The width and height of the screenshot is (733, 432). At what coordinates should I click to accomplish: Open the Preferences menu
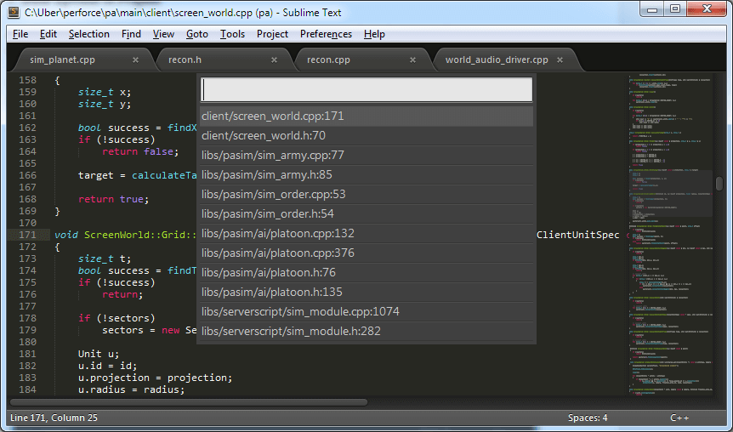pyautogui.click(x=326, y=34)
